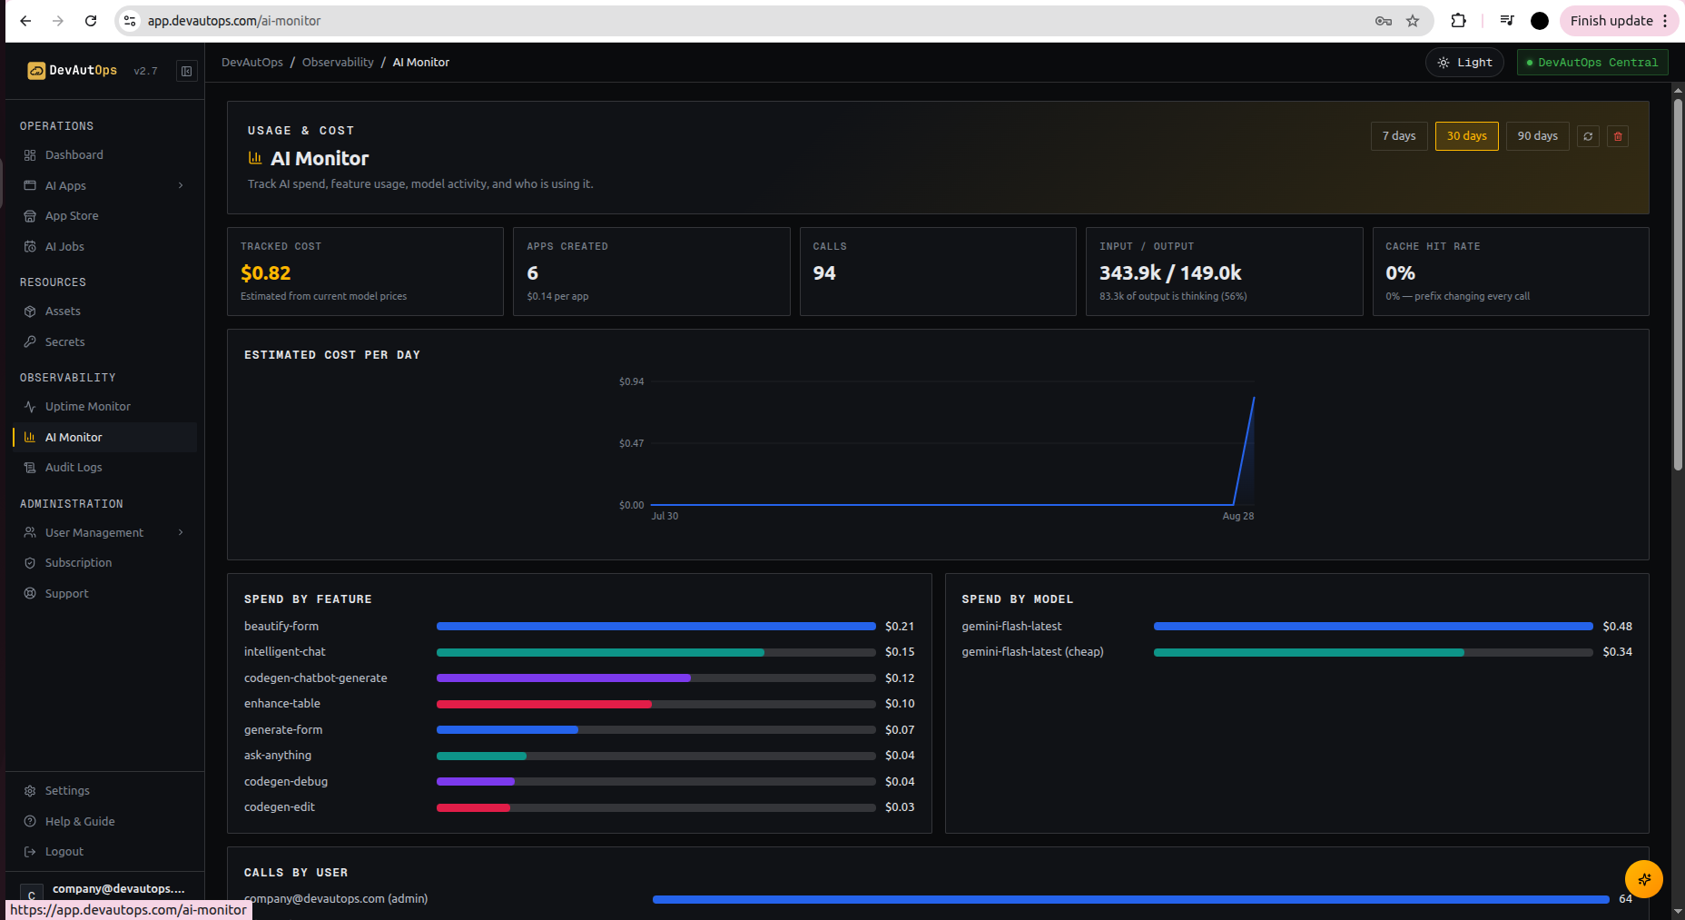
Task: Click the Assets shield icon
Action: [x=30, y=312]
